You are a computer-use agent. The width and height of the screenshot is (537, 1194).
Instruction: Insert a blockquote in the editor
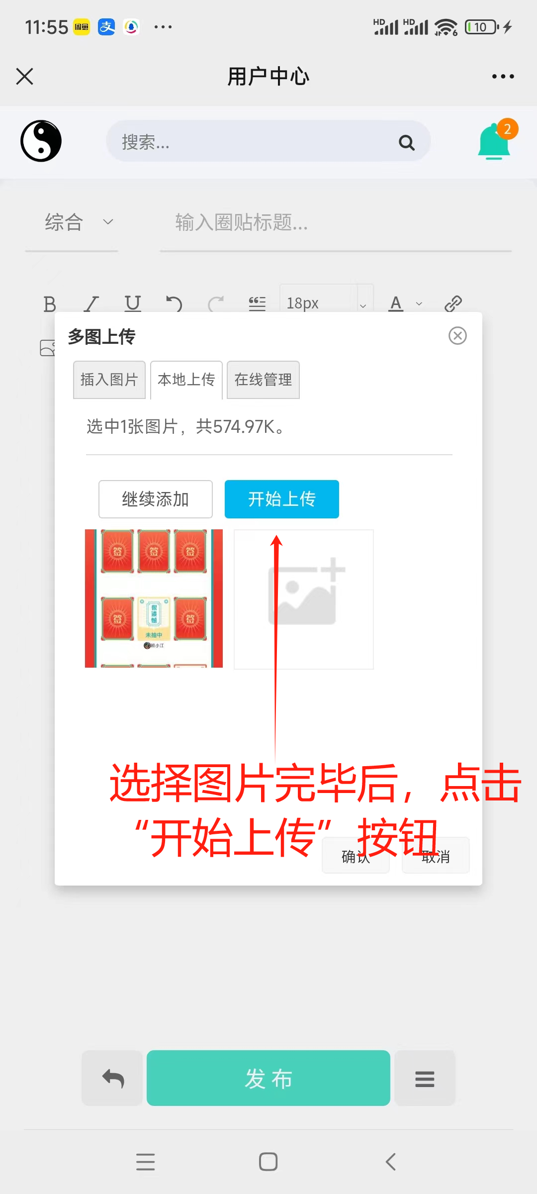coord(257,303)
